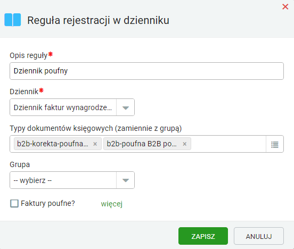Click the -- wybierz -- Grupa selector
Viewport: 294px width, 249px height.
pyautogui.click(x=63, y=180)
